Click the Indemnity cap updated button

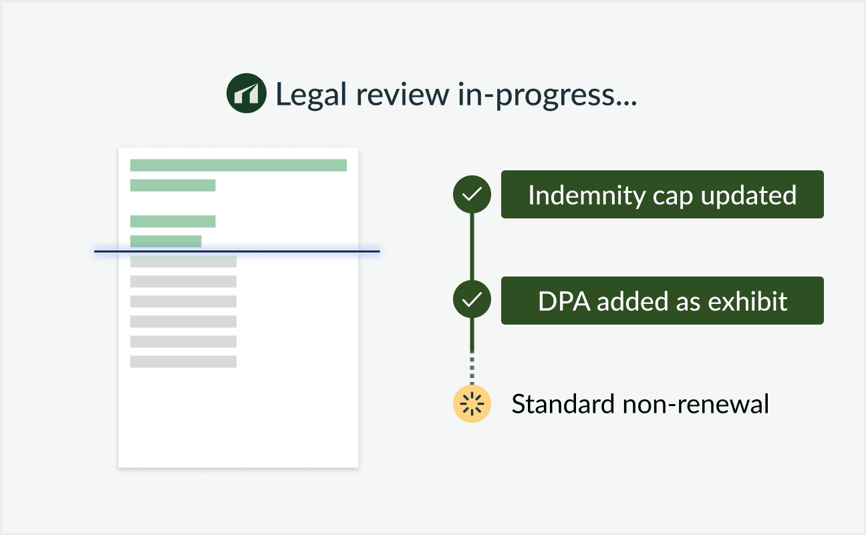coord(662,194)
